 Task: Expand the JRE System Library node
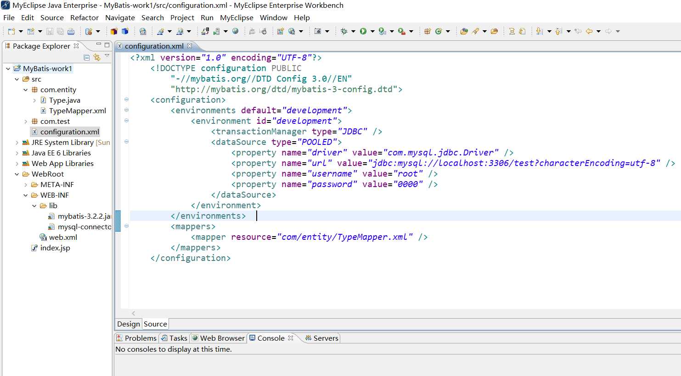[17, 143]
